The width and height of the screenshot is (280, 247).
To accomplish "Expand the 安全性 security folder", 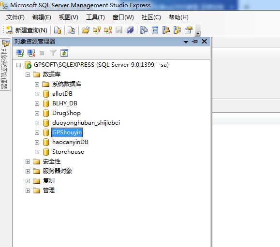I will pyautogui.click(x=28, y=162).
